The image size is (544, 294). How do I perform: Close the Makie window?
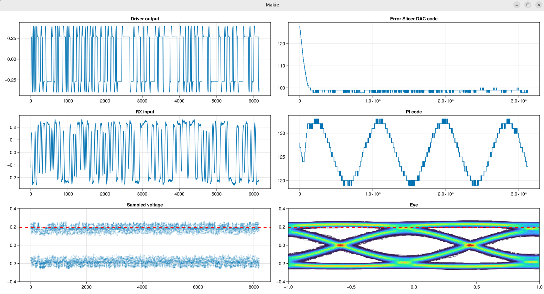(539, 5)
